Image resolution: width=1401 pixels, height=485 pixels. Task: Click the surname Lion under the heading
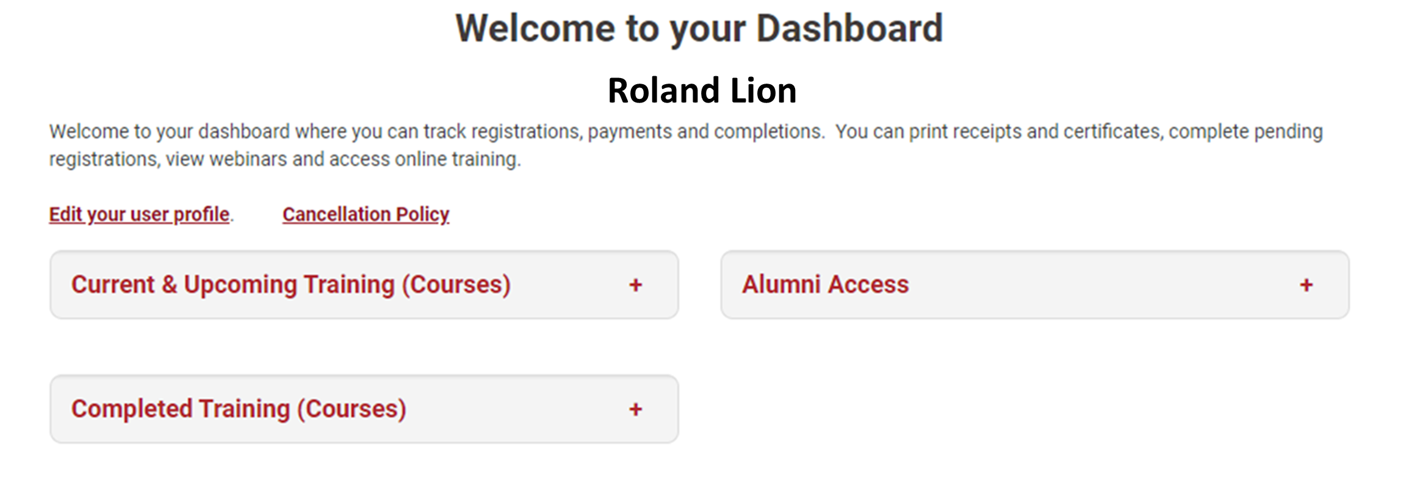pyautogui.click(x=763, y=91)
